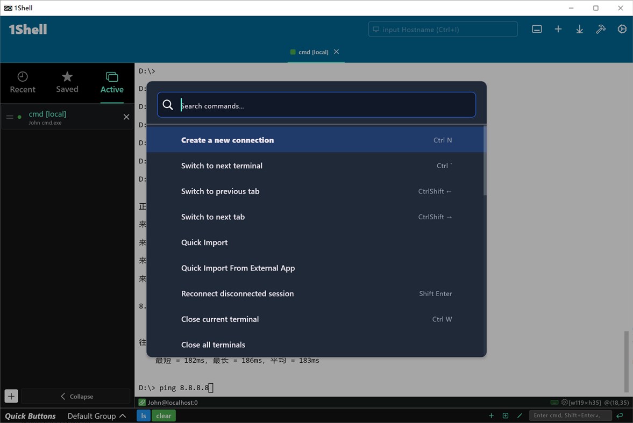Image resolution: width=633 pixels, height=423 pixels.
Task: Choose Close current terminal
Action: (x=316, y=319)
